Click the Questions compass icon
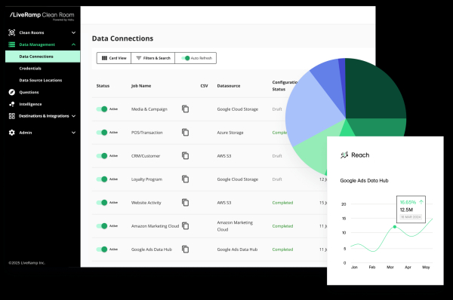This screenshot has width=453, height=300. (x=12, y=92)
